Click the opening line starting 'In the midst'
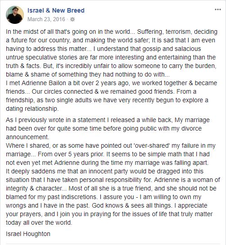The image size is (226, 245). click(112, 32)
